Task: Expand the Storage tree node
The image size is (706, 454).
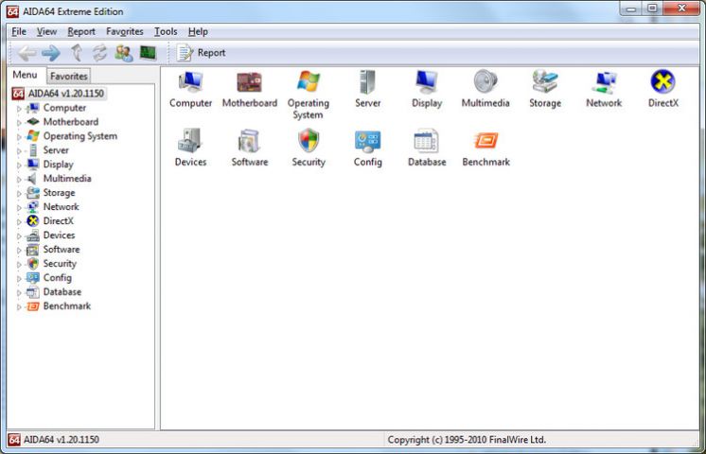Action: pyautogui.click(x=18, y=193)
